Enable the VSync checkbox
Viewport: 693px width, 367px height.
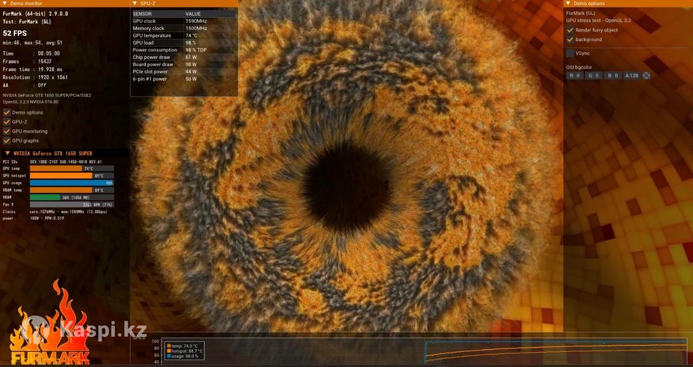(570, 53)
